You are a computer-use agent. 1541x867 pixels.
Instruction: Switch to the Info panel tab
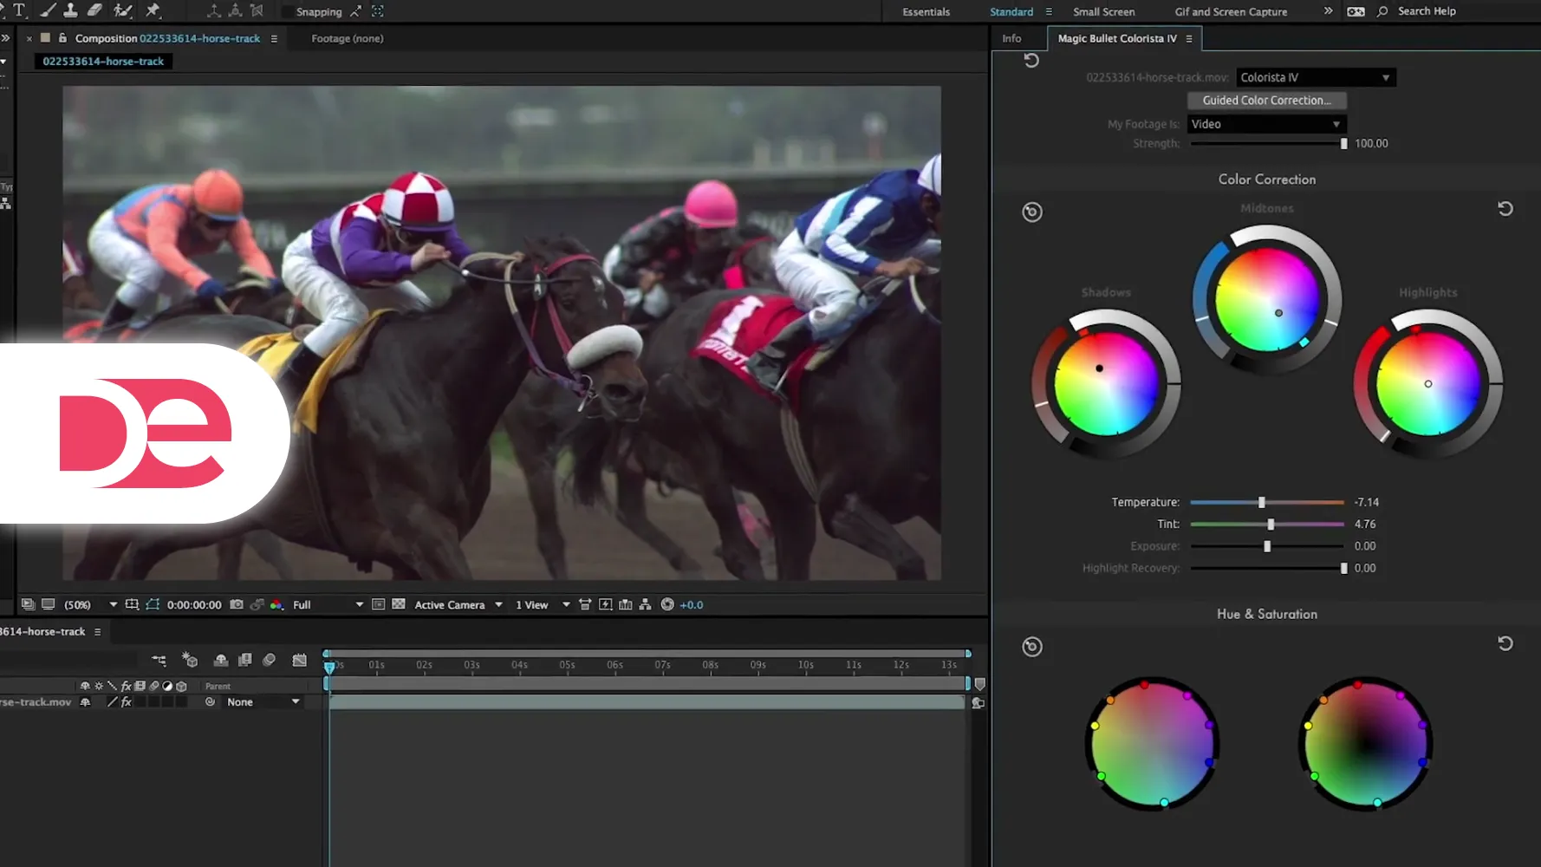[1011, 38]
